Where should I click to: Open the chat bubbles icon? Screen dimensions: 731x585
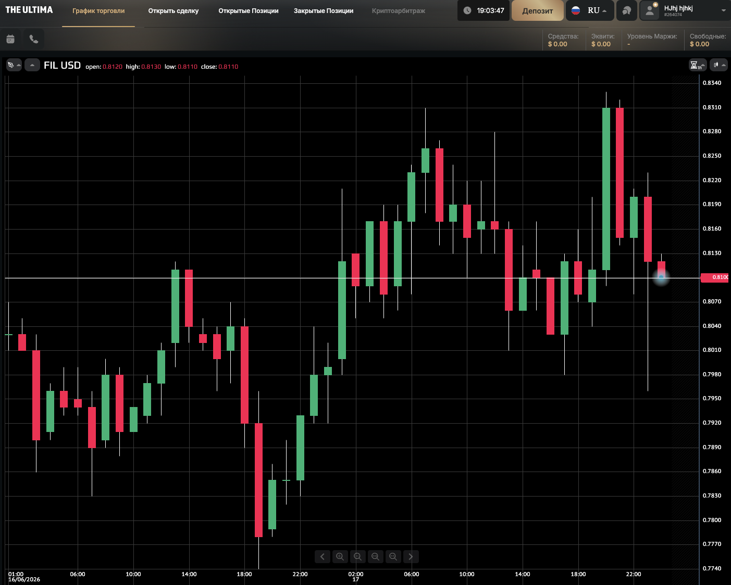point(627,10)
